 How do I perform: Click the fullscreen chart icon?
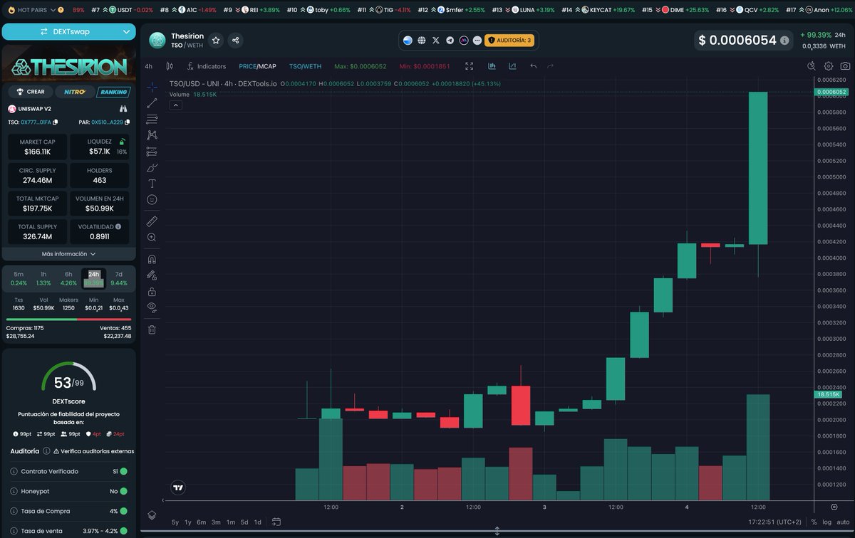tap(469, 66)
